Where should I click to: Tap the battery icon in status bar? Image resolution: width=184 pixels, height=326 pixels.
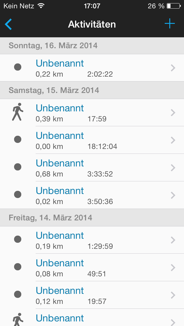click(172, 6)
